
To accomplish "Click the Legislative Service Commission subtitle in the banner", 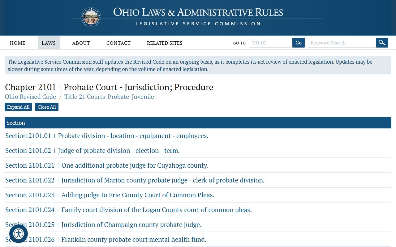I will (x=198, y=24).
